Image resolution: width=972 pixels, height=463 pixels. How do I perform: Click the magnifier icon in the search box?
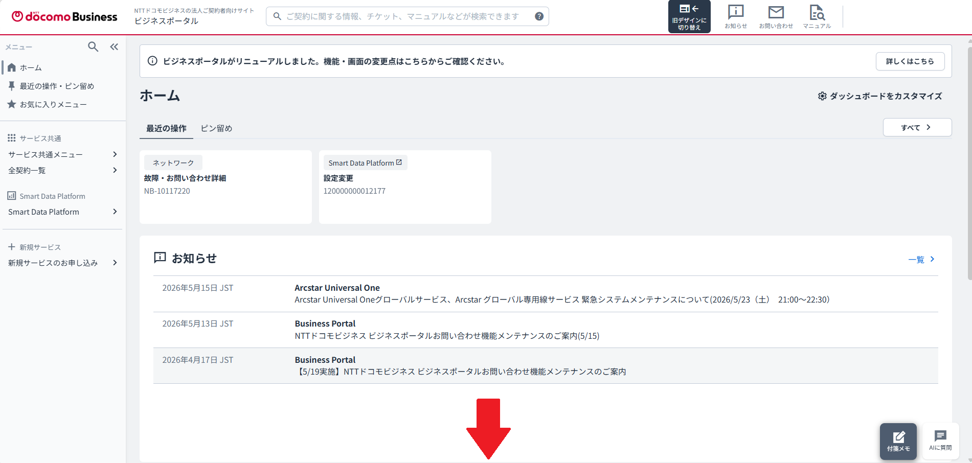click(x=277, y=16)
